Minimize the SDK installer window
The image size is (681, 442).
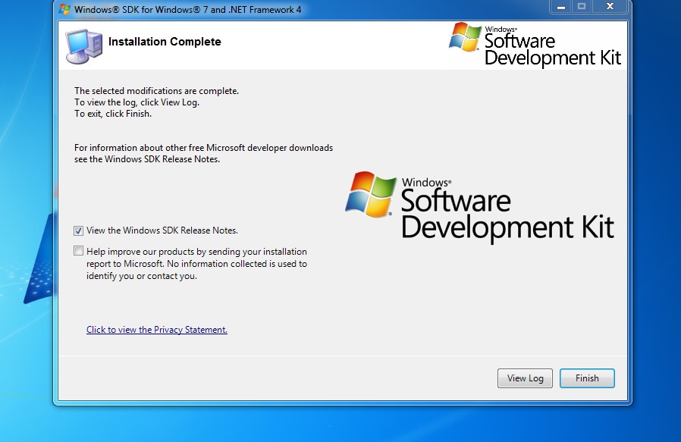pyautogui.click(x=560, y=7)
